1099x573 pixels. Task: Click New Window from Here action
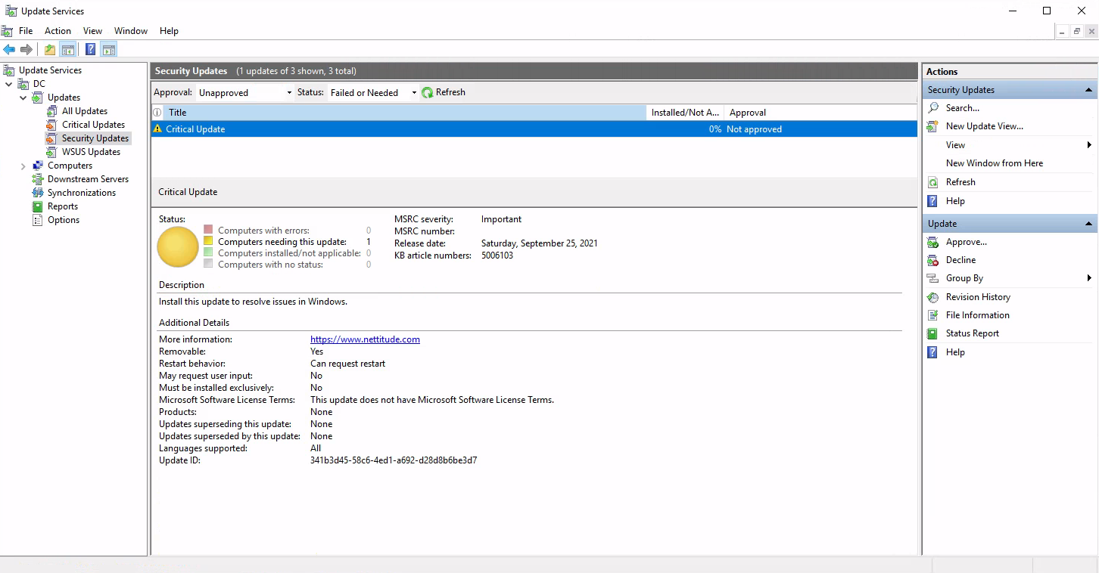coord(995,163)
